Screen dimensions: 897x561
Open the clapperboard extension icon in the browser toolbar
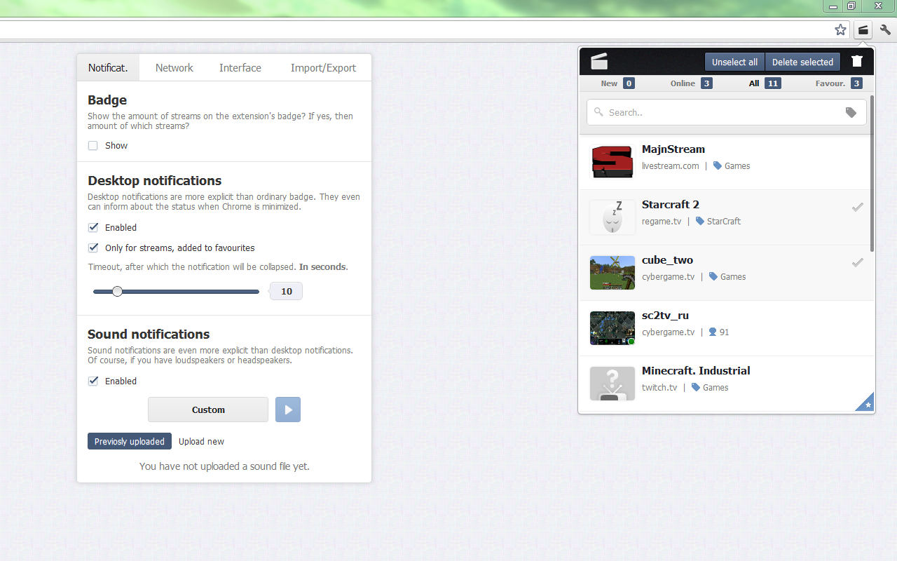point(863,29)
